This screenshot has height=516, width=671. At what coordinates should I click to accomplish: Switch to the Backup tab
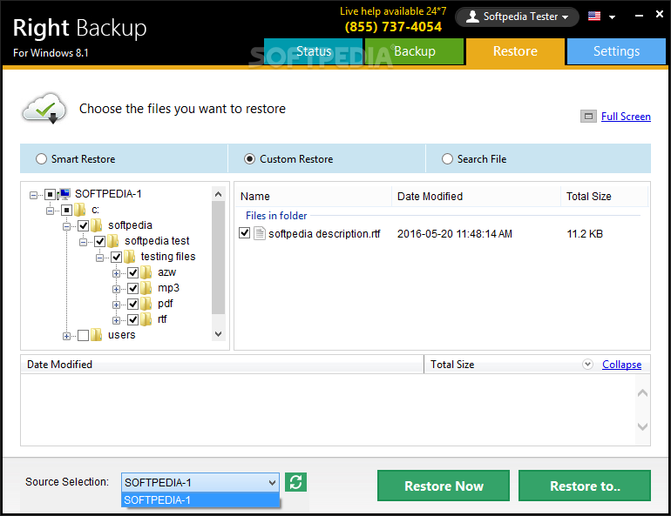click(x=414, y=51)
